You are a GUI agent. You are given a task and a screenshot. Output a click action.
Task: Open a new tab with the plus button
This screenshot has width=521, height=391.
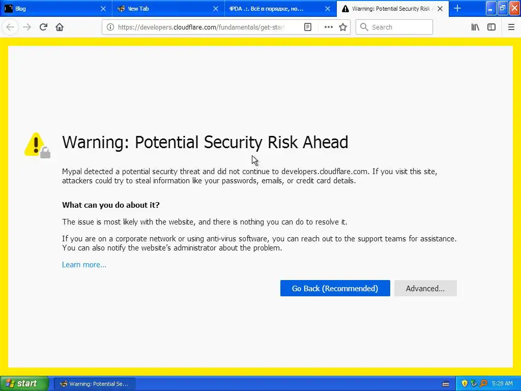pyautogui.click(x=457, y=8)
